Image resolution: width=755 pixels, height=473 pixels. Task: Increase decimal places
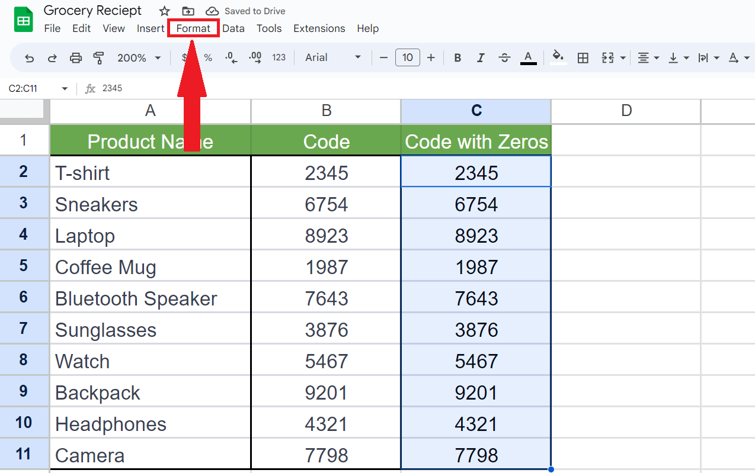pos(254,57)
